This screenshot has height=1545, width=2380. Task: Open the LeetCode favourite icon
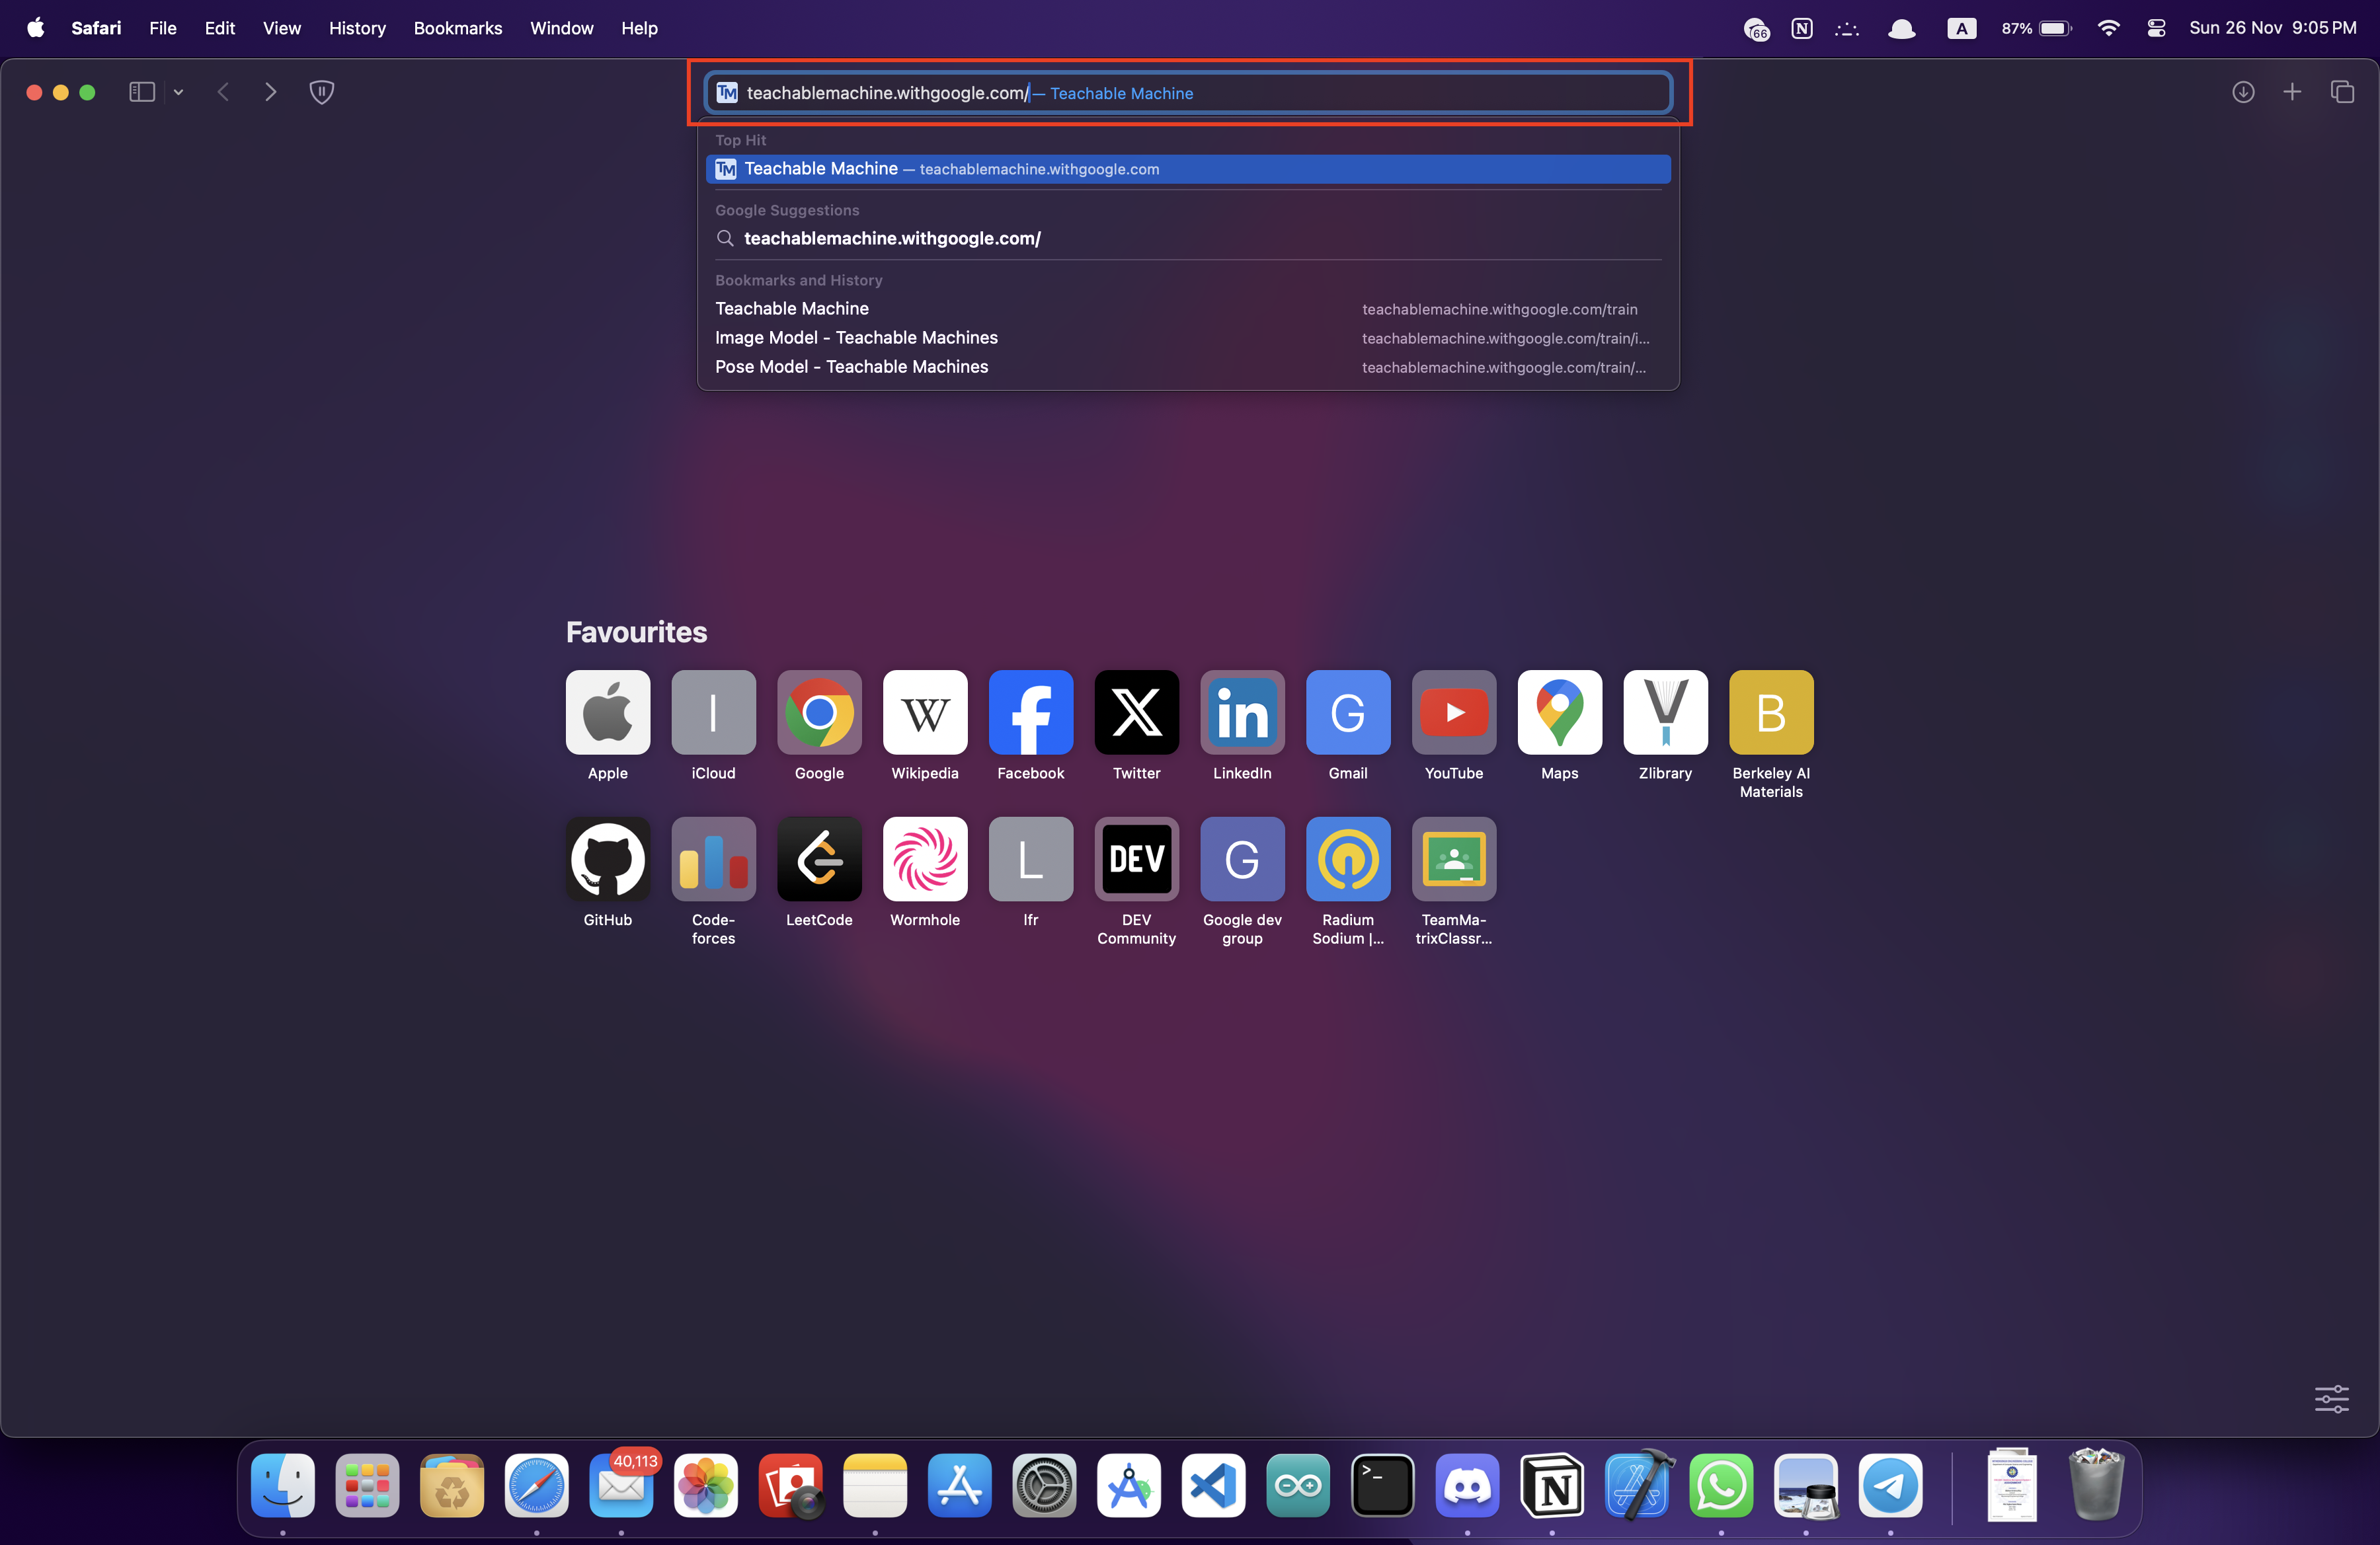click(819, 860)
